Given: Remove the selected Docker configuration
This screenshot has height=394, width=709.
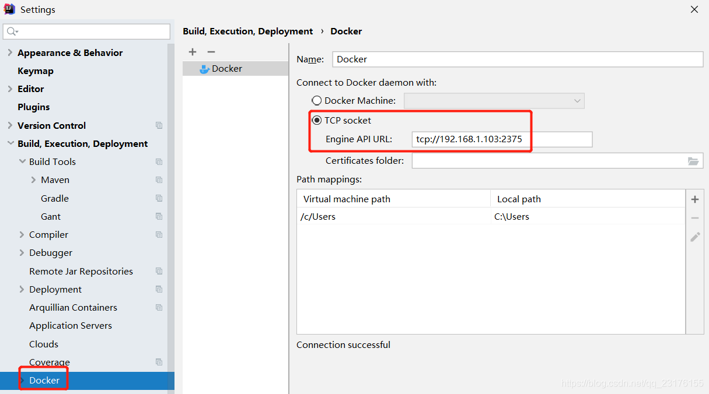Looking at the screenshot, I should tap(211, 52).
